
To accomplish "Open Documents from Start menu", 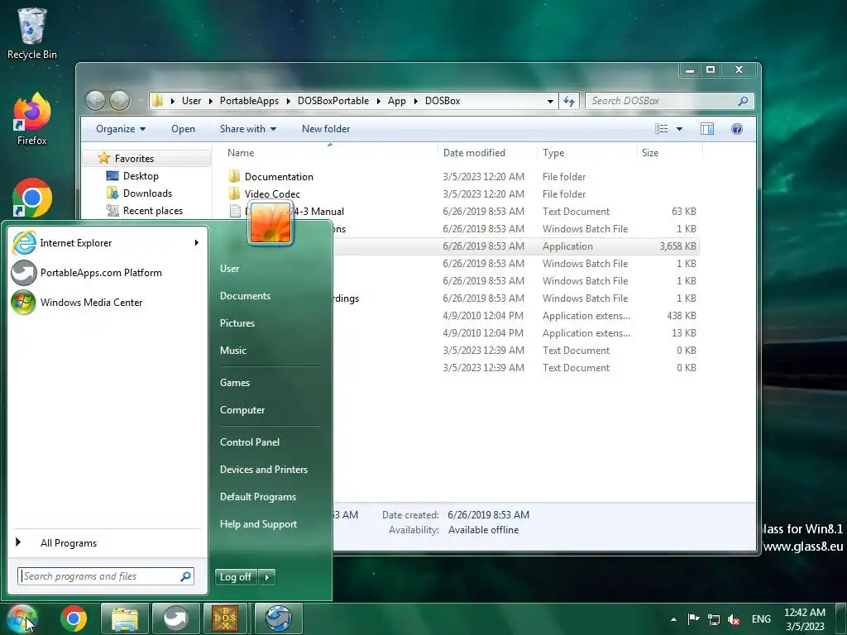I will point(245,296).
